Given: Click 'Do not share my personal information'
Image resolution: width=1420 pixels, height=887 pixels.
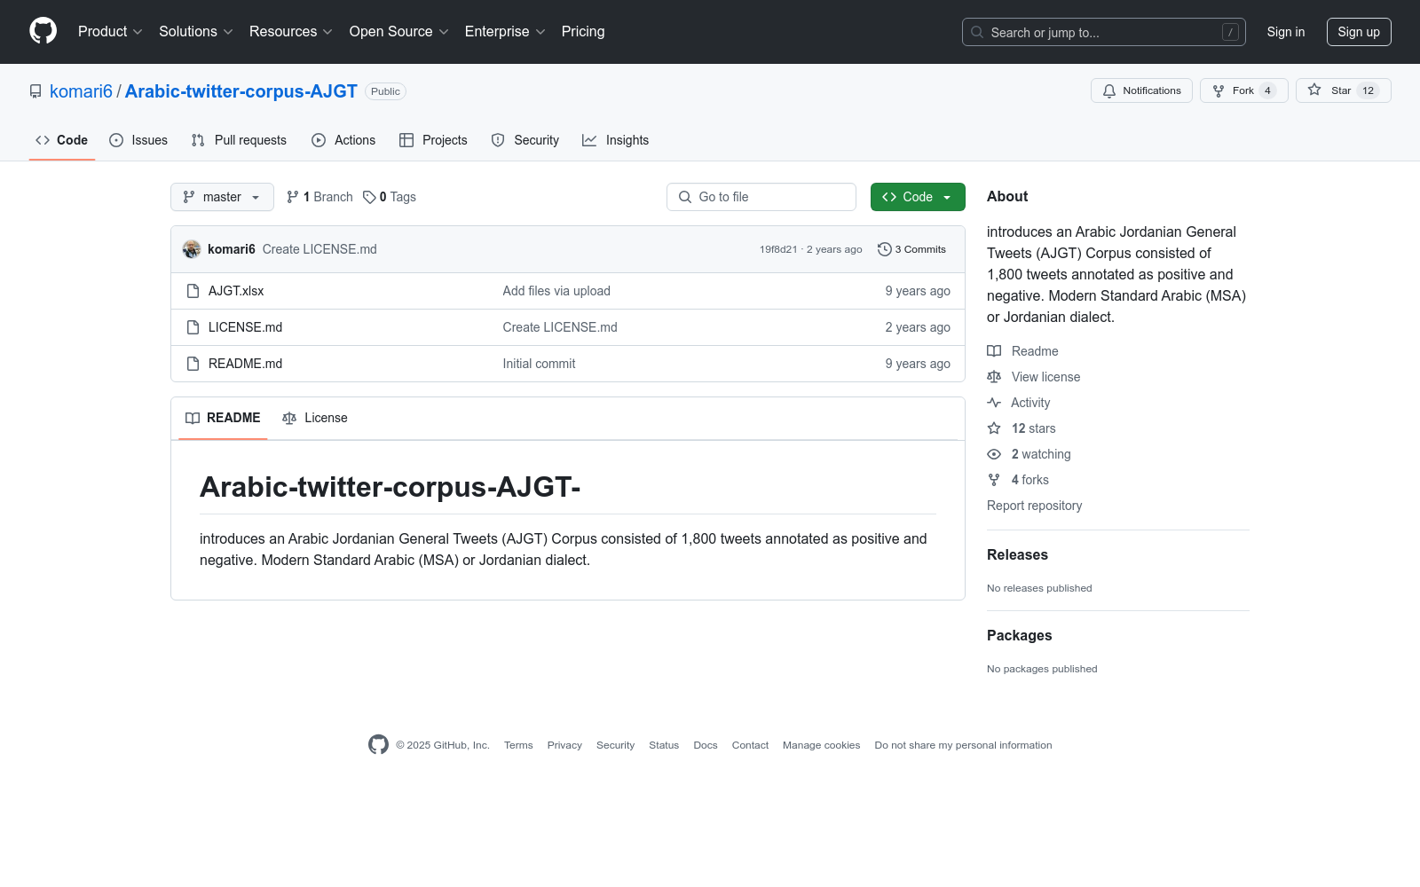Looking at the screenshot, I should (963, 745).
